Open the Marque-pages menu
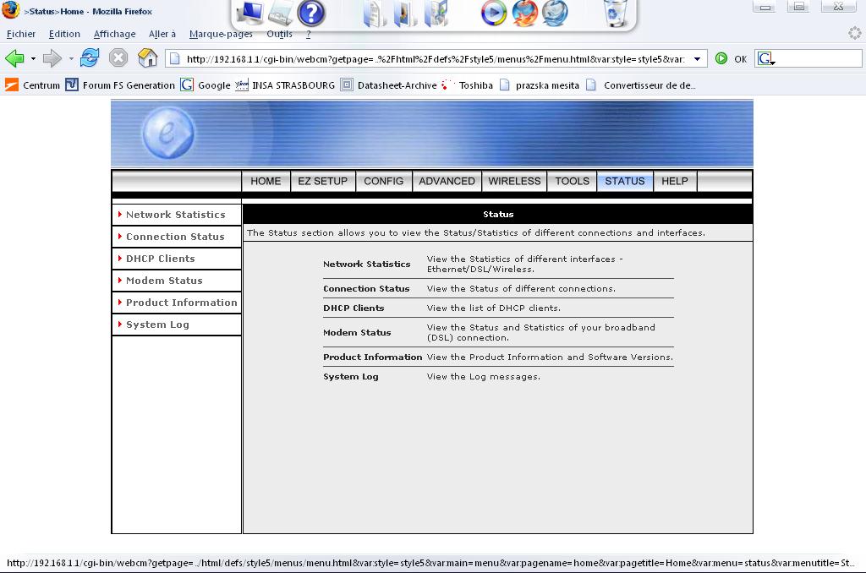The height and width of the screenshot is (573, 866). [x=221, y=34]
